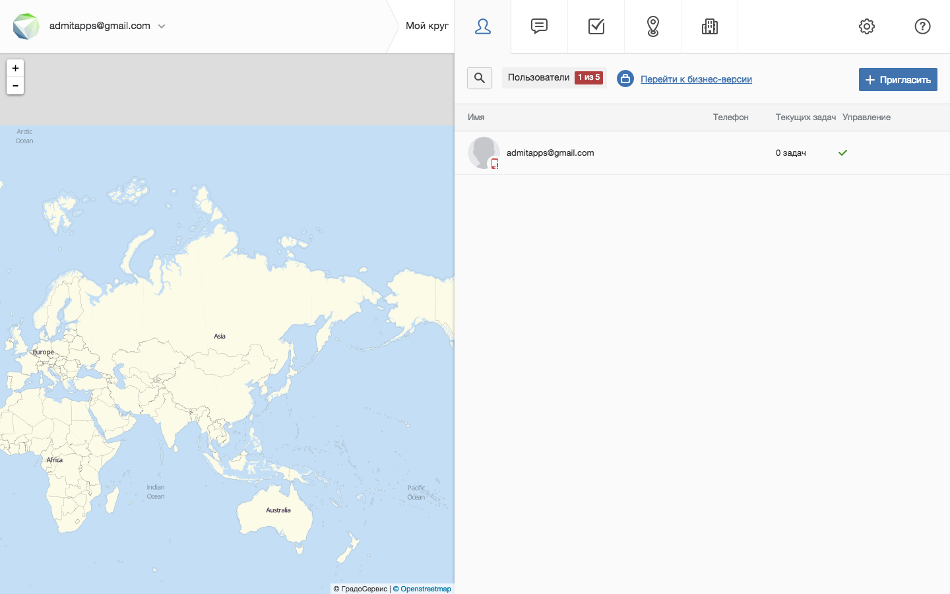Zoom in on the map
Screen dimensions: 950x594
(x=15, y=68)
